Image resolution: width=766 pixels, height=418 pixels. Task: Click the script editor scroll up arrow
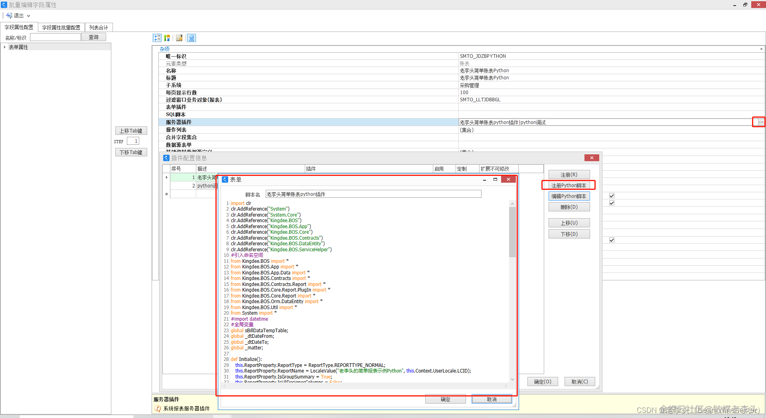click(x=512, y=204)
